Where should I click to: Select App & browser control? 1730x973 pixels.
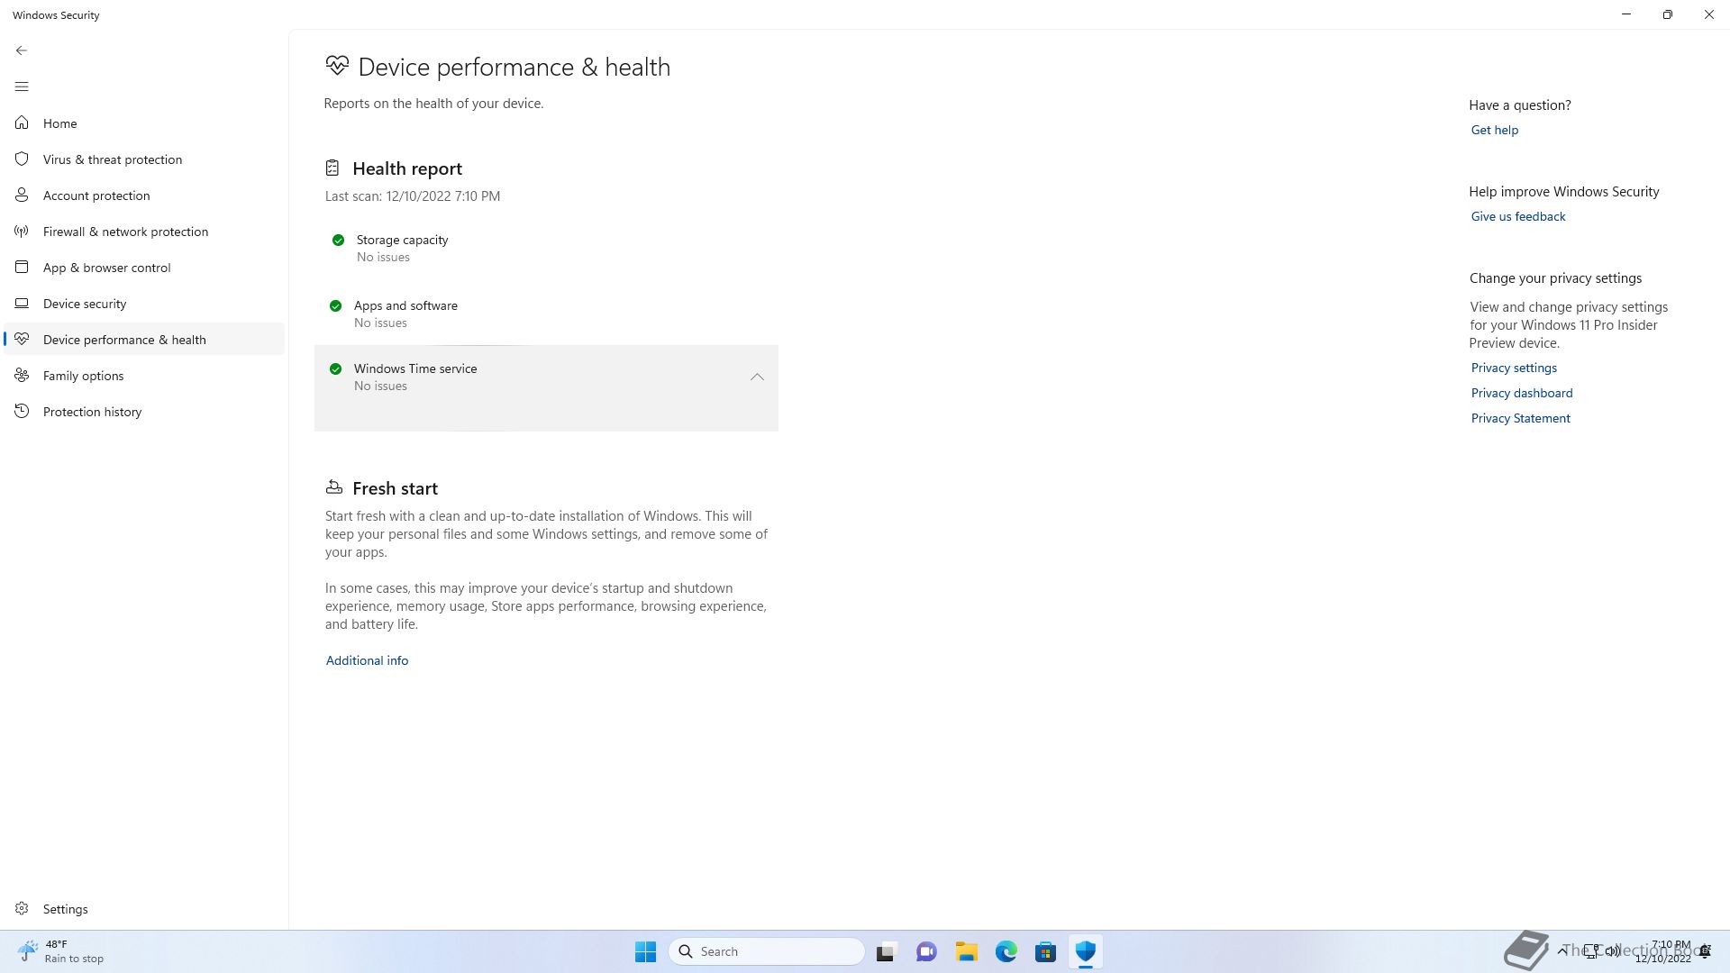[144, 267]
